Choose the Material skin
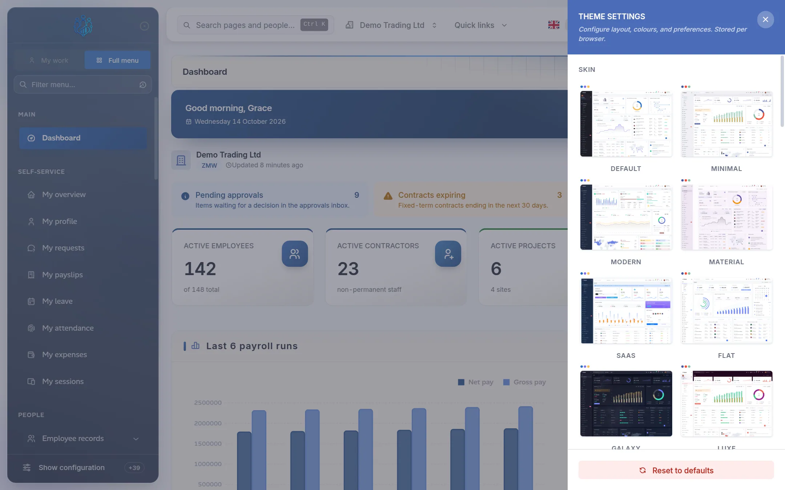 coord(726,217)
